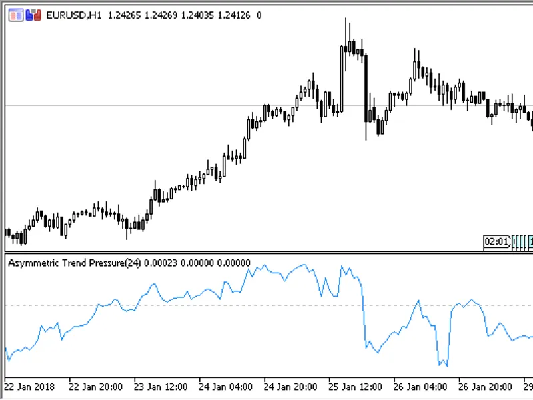Click the close price value 1.24126

234,15
